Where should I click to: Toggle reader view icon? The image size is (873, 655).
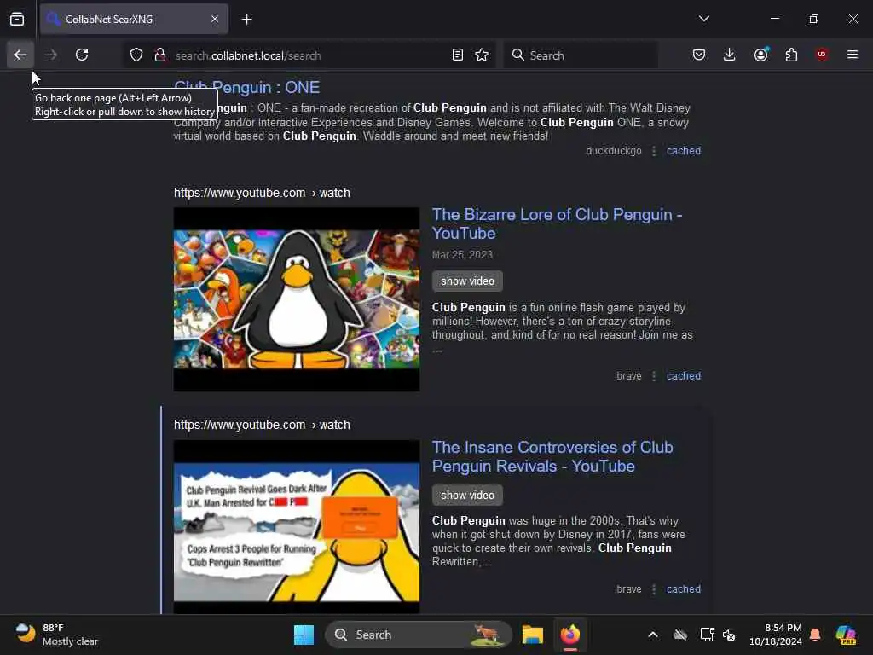click(x=458, y=55)
